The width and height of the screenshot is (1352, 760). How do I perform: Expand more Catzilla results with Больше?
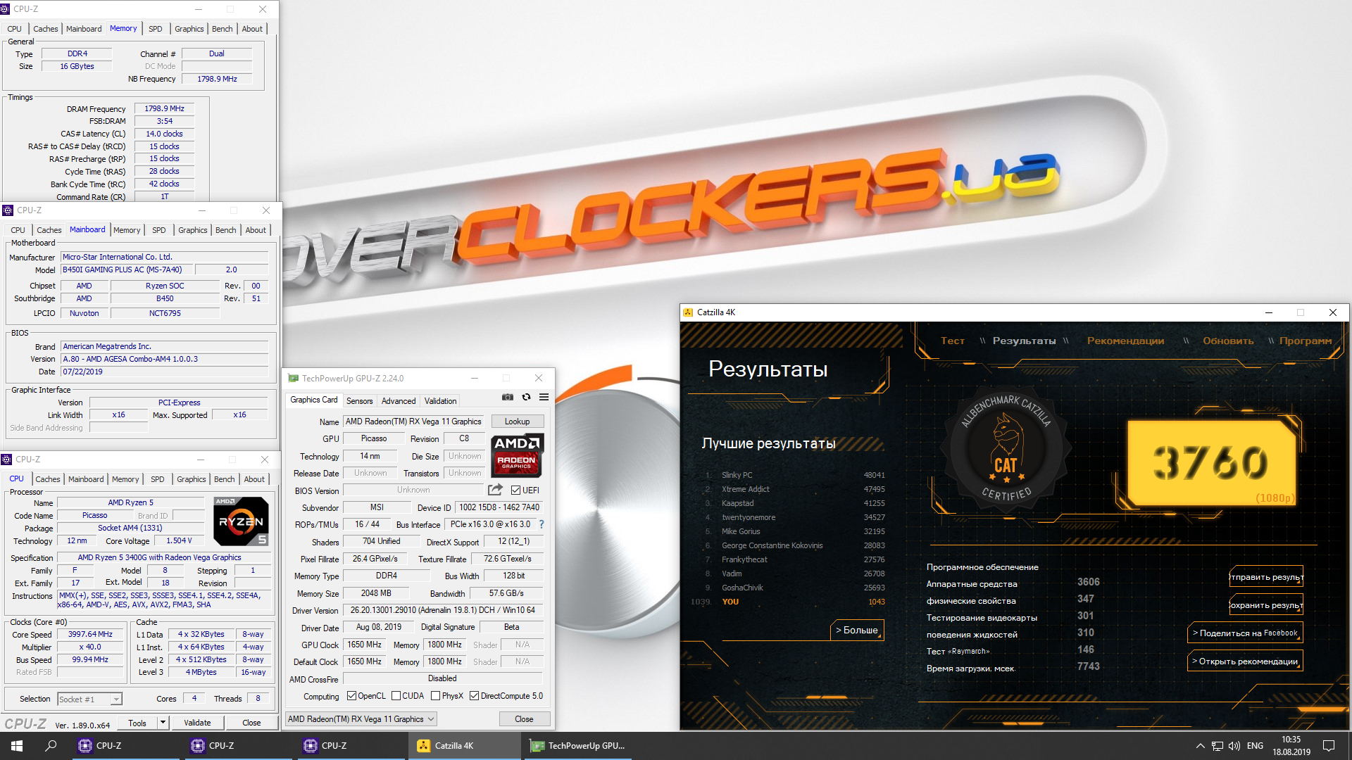point(857,630)
